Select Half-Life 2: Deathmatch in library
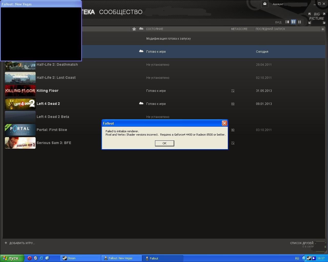The height and width of the screenshot is (262, 328). (57, 64)
